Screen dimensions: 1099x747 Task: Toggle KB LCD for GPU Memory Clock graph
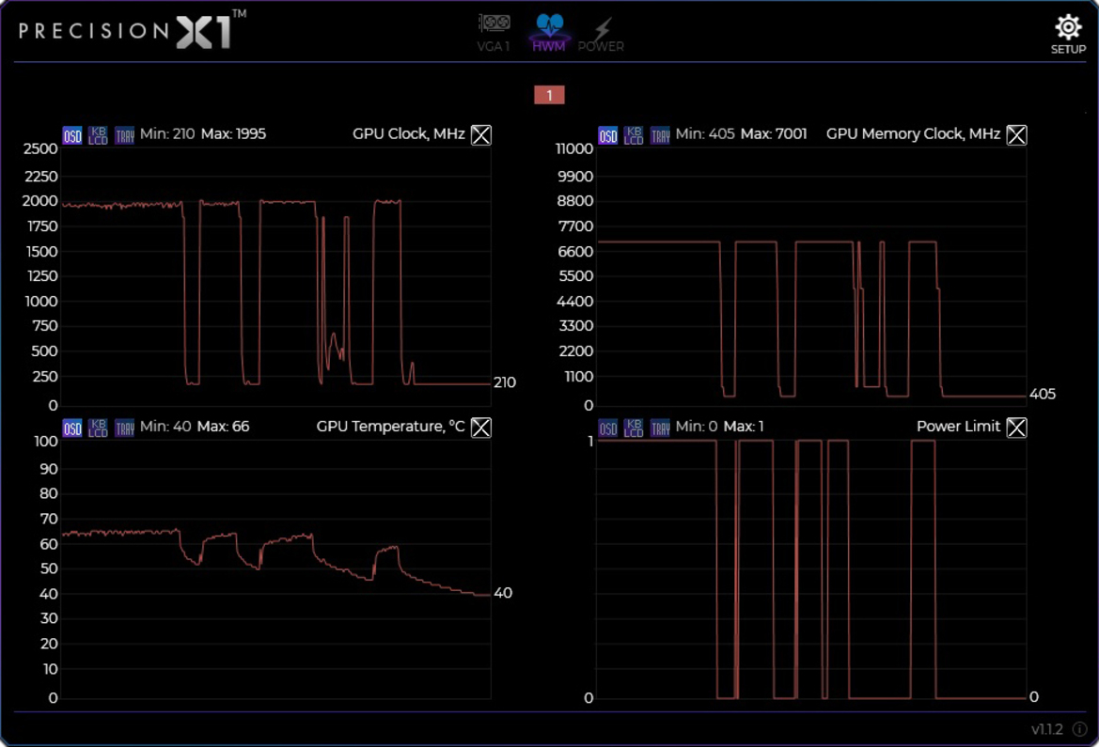point(634,135)
